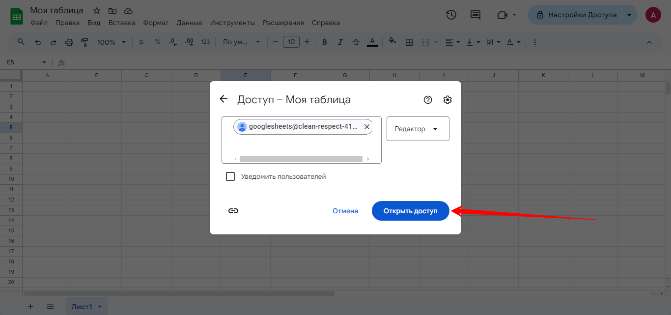The height and width of the screenshot is (315, 671).
Task: Select the Paint format tool
Action: click(x=84, y=42)
